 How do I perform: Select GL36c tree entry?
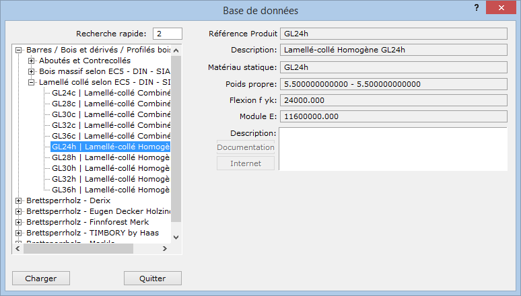[x=110, y=136]
